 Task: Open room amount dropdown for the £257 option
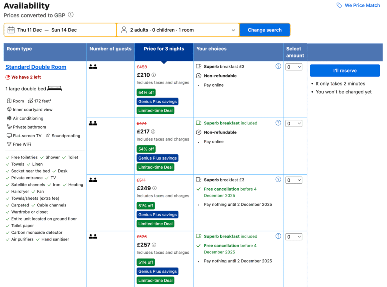(x=294, y=237)
